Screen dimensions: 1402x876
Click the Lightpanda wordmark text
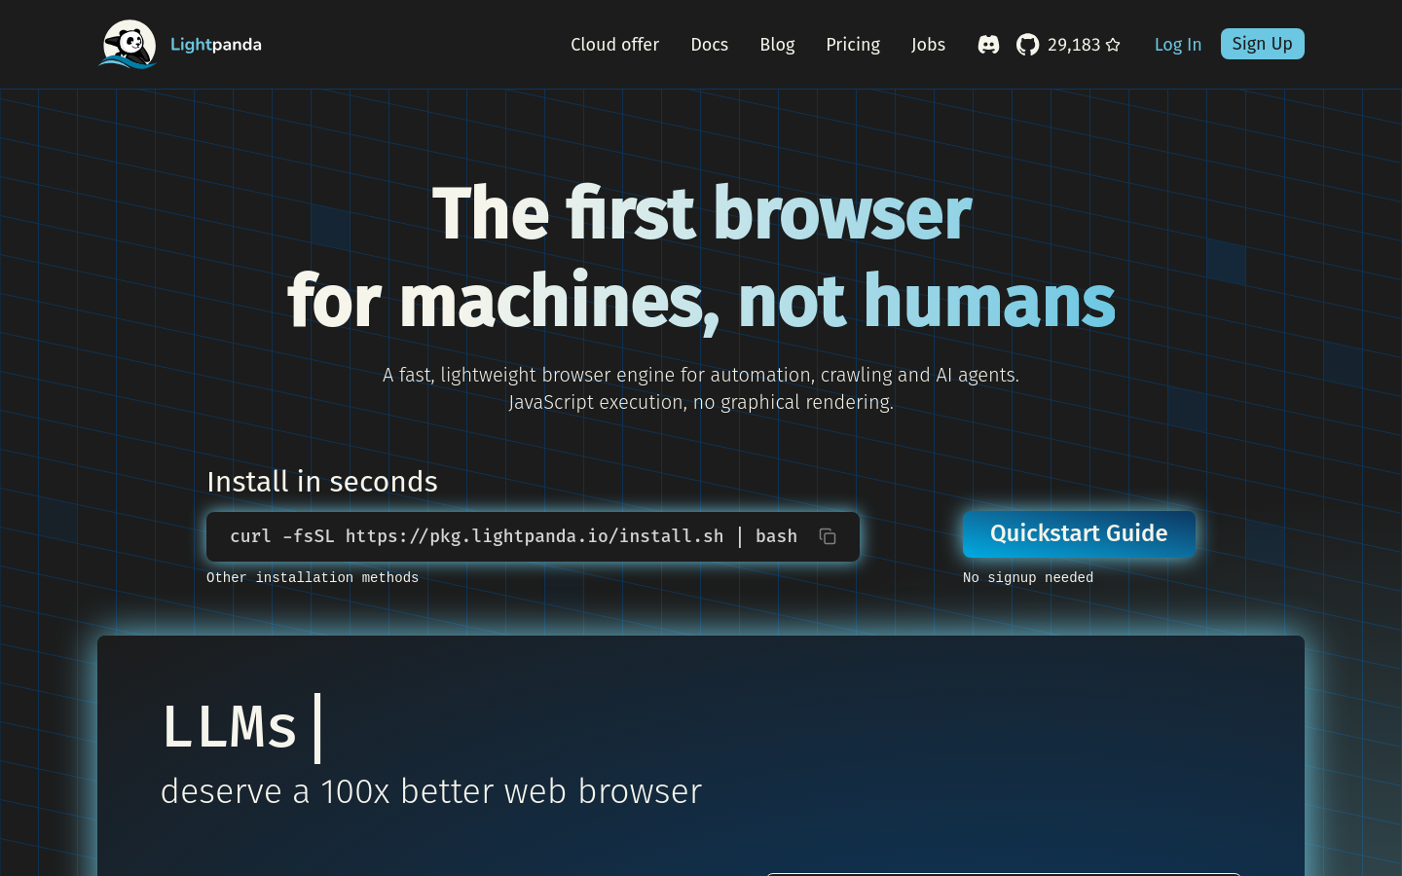pyautogui.click(x=215, y=45)
